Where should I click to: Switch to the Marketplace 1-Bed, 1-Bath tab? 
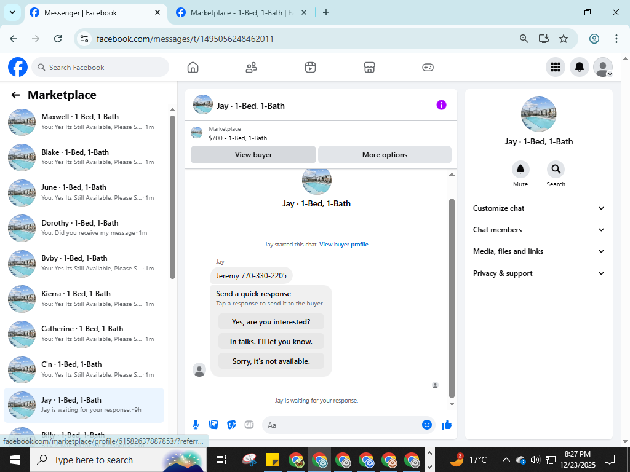pyautogui.click(x=241, y=13)
